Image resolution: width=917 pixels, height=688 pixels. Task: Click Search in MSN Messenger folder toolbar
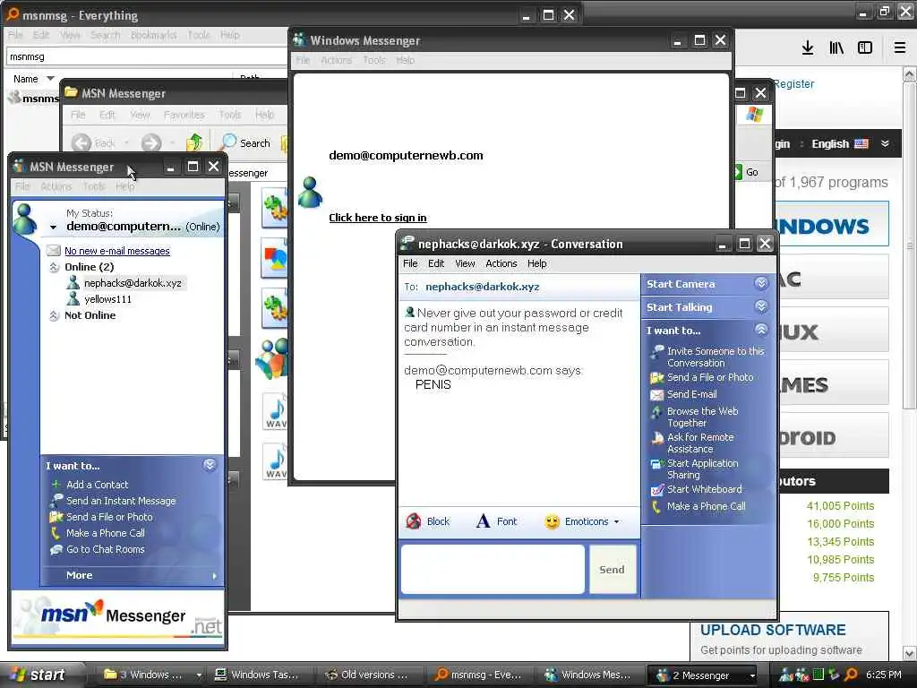[246, 142]
